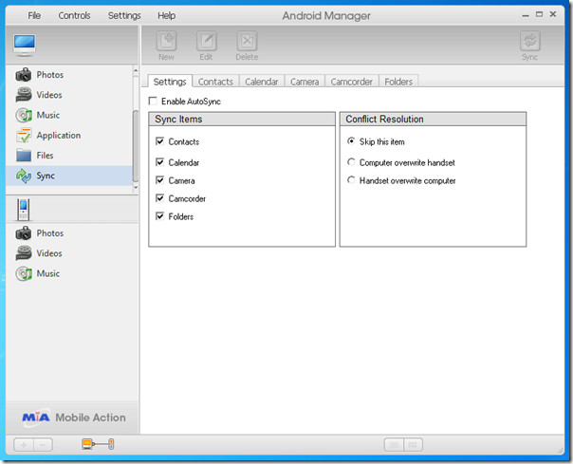The height and width of the screenshot is (464, 573).
Task: Open computer Photos in sidebar
Action: tap(40, 75)
